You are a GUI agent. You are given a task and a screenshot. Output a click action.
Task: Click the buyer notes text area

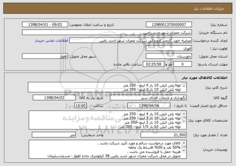pyautogui.click(x=108, y=149)
